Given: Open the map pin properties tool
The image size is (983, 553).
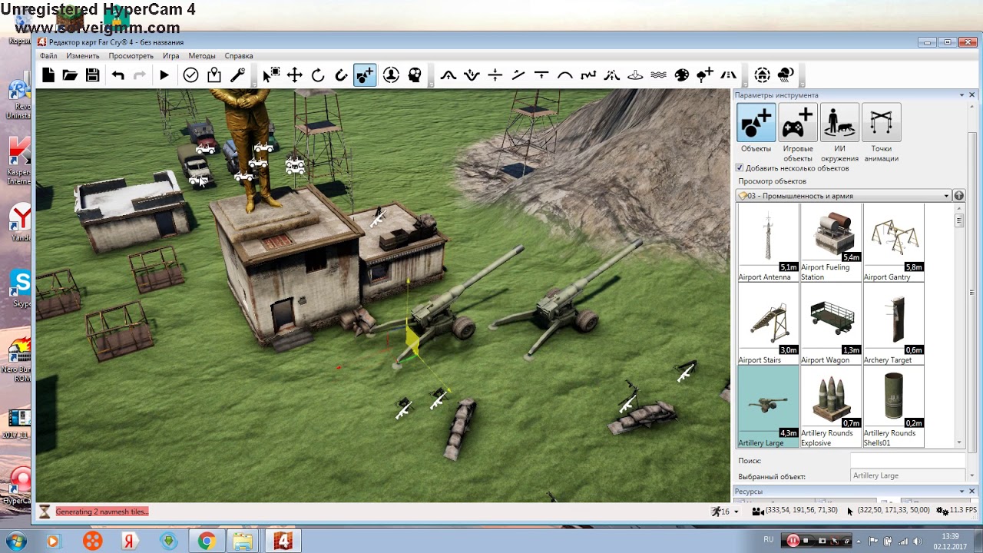Looking at the screenshot, I should (x=214, y=75).
